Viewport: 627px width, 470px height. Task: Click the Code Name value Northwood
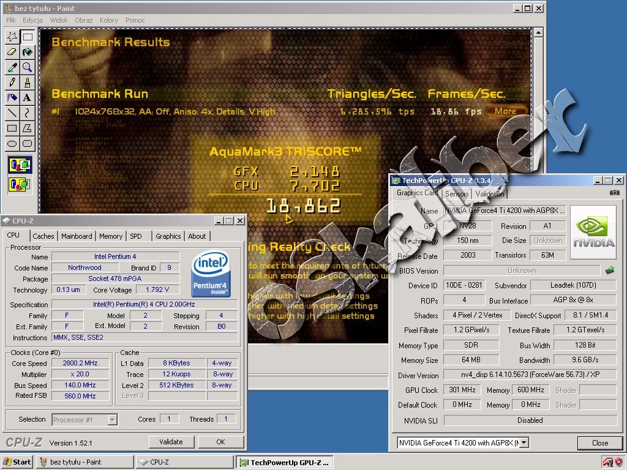tap(84, 267)
